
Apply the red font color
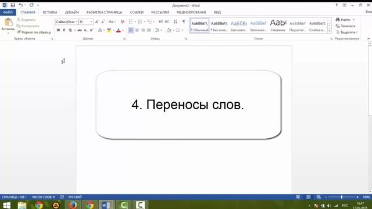[x=119, y=30]
